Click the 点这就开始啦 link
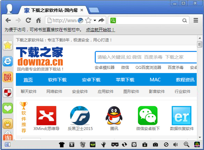The height and width of the screenshot is (150, 204). tap(101, 30)
